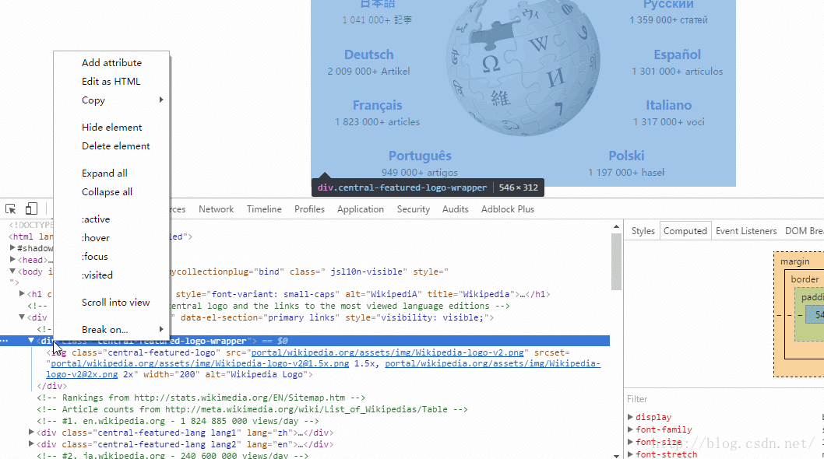Open the Application tab
The image size is (824, 459).
click(x=361, y=209)
